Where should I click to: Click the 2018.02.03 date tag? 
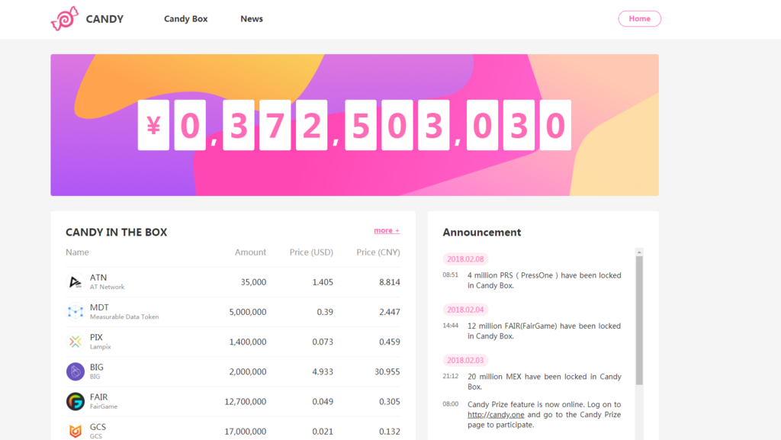(465, 361)
